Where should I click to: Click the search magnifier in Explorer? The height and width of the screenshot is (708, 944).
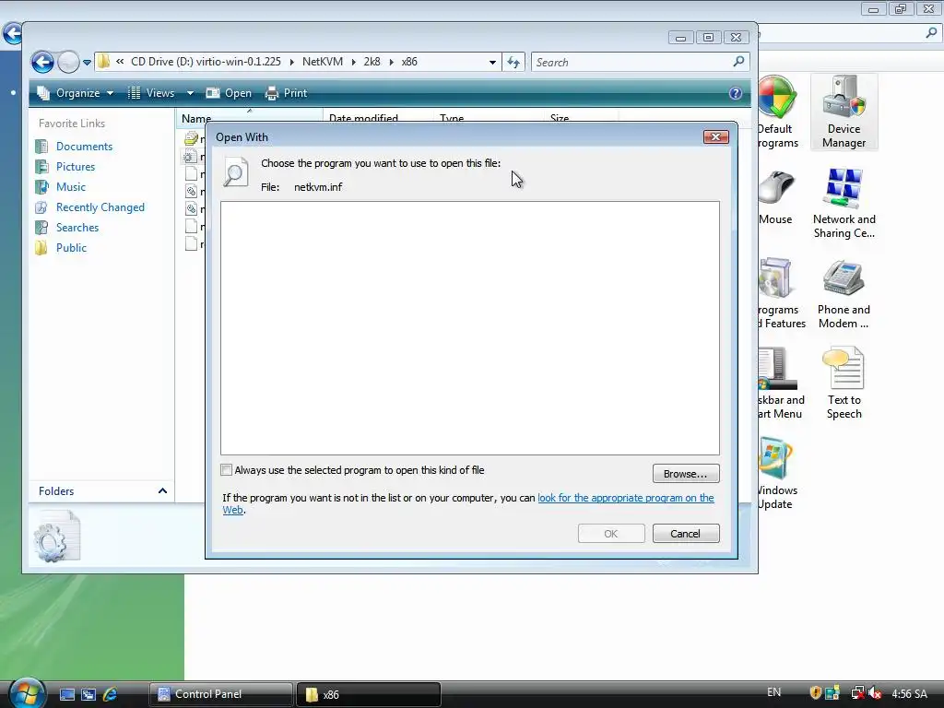(738, 62)
